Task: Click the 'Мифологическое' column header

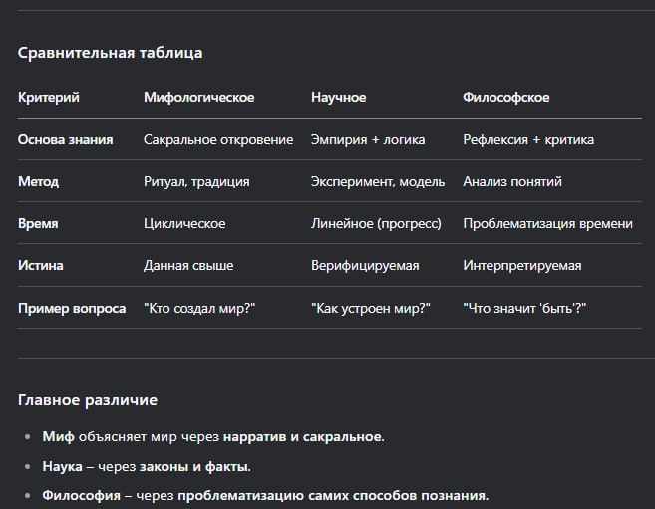Action: click(198, 97)
